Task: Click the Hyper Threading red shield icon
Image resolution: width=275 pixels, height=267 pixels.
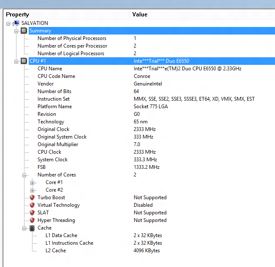Action: click(x=32, y=220)
